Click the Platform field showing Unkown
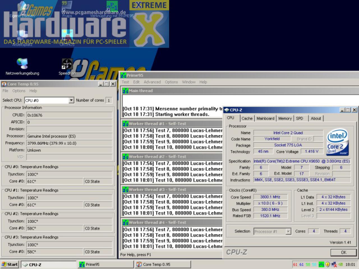The height and width of the screenshot is (269, 359). coord(69,150)
